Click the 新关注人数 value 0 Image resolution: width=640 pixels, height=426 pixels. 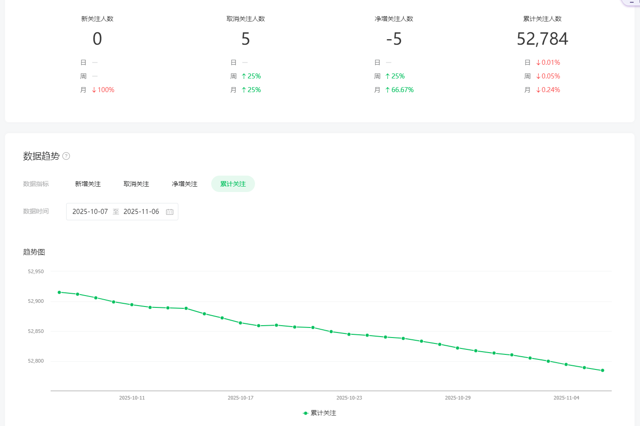click(x=97, y=39)
